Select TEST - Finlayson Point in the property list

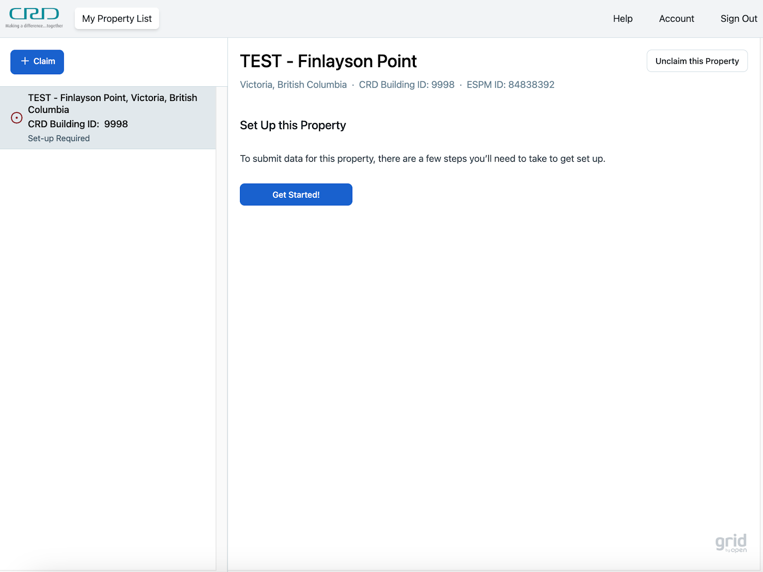click(113, 103)
